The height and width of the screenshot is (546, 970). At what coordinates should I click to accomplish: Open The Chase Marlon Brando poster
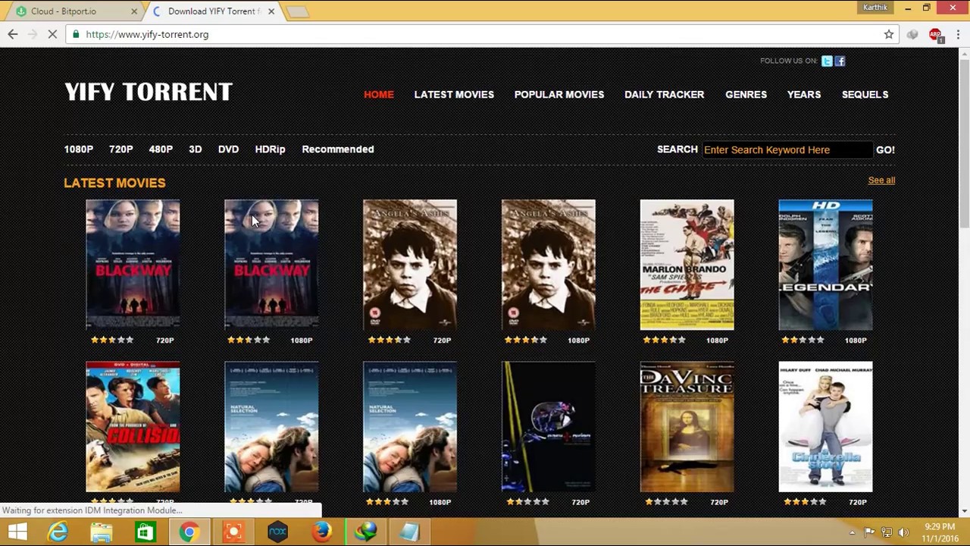[x=687, y=265]
